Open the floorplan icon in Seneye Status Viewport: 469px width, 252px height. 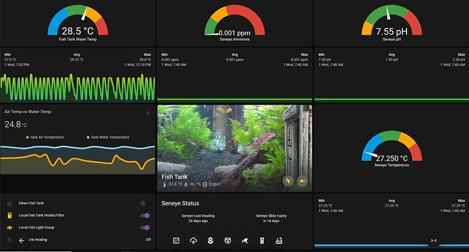(x=176, y=240)
